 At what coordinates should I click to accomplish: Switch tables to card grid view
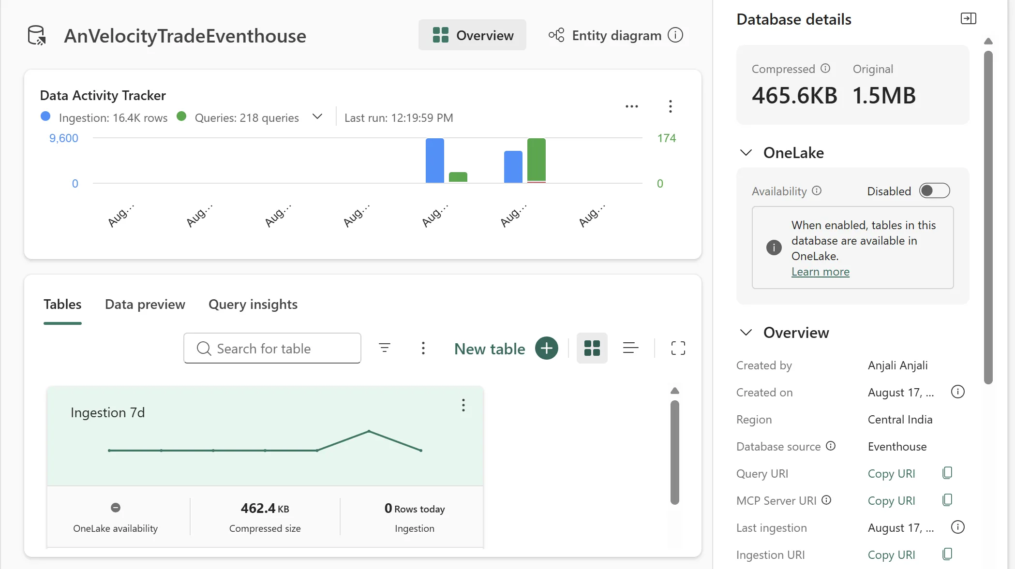592,348
